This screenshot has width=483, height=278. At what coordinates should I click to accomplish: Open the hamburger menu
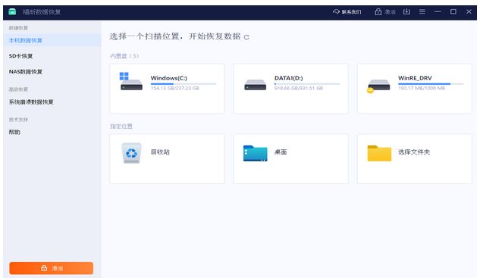[422, 11]
